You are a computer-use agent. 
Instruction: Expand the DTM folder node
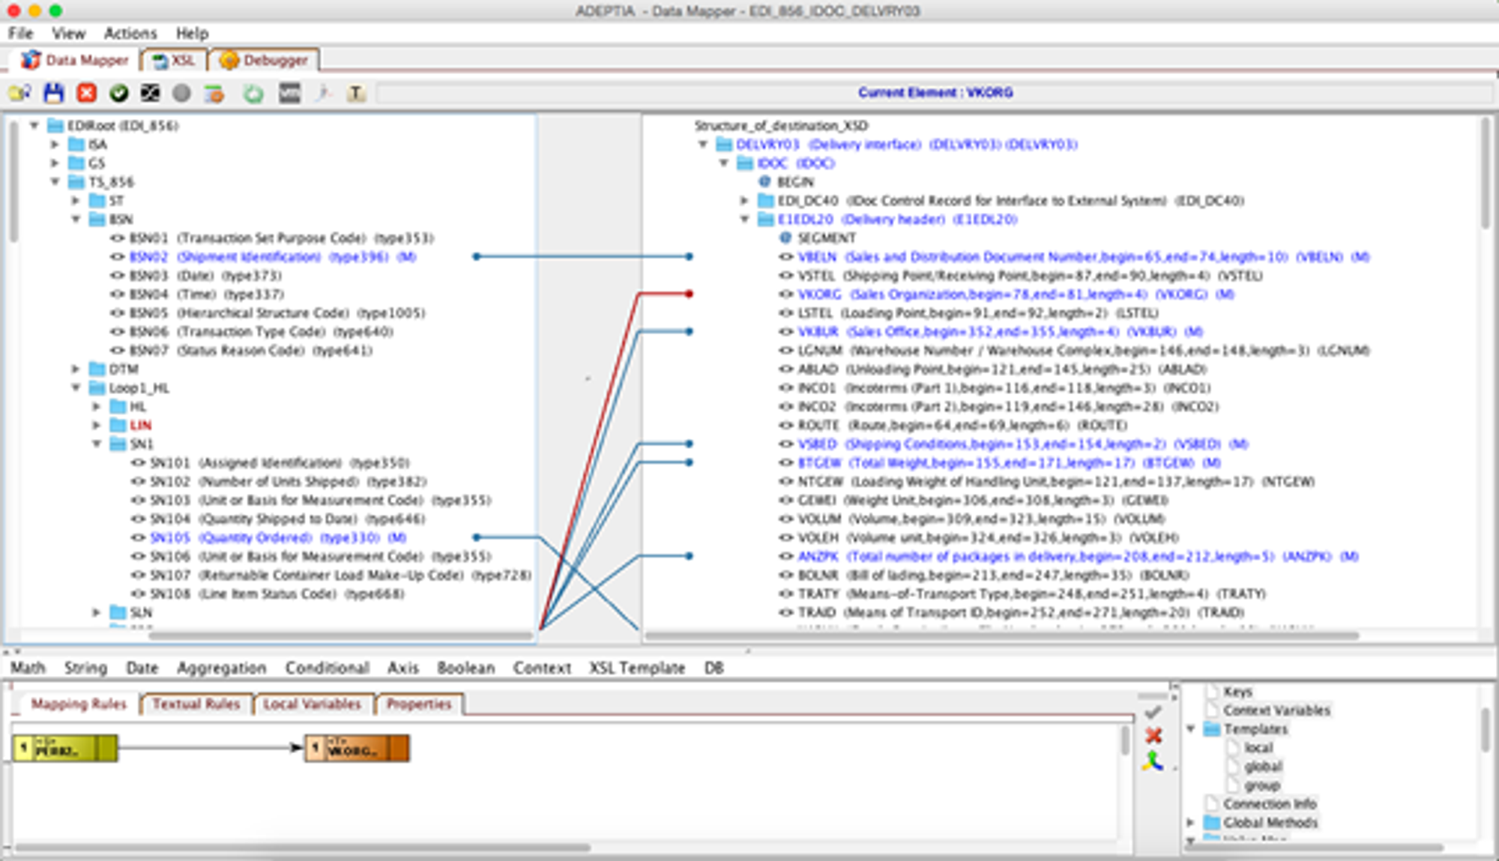76,369
